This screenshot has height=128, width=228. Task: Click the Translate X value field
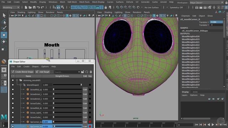point(216,22)
